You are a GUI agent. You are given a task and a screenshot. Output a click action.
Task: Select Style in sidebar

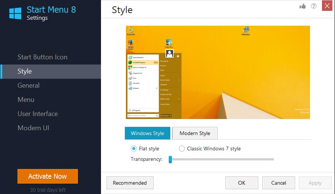[50, 71]
